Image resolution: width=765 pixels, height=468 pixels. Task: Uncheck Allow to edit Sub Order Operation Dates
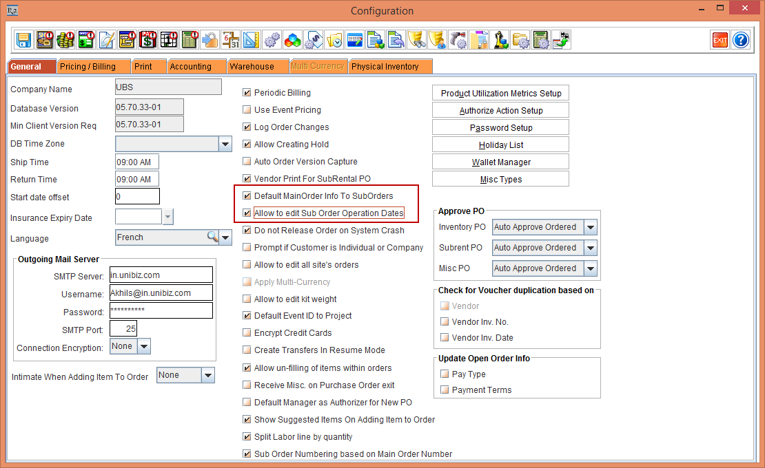click(247, 213)
